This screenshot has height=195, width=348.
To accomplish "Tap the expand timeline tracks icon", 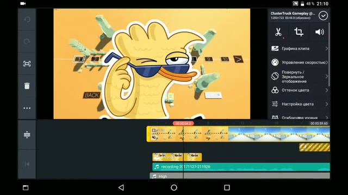I will pos(27,135).
